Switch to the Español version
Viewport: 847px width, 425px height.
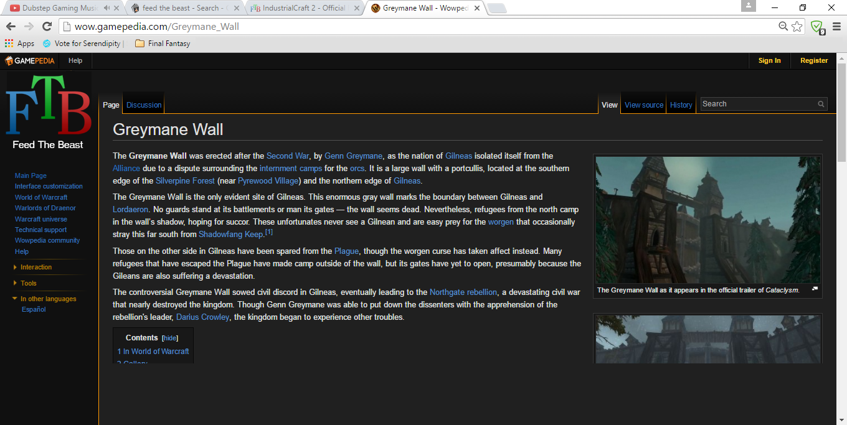[x=34, y=309]
